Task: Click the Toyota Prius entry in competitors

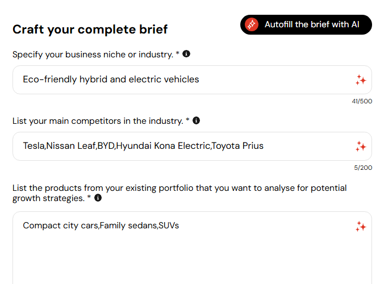Action: click(237, 146)
